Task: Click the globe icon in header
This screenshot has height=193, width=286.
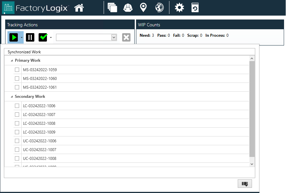Action: 159,7
